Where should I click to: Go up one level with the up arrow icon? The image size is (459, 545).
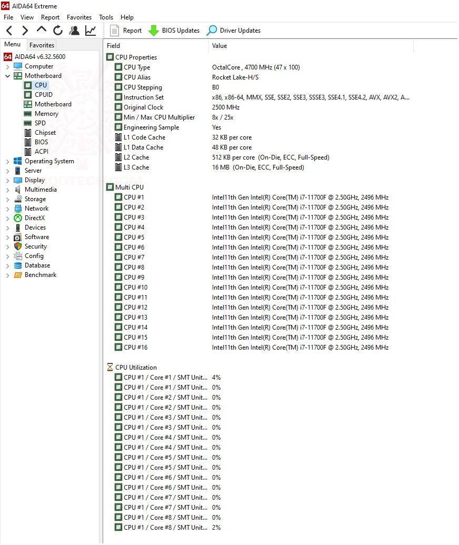point(42,30)
